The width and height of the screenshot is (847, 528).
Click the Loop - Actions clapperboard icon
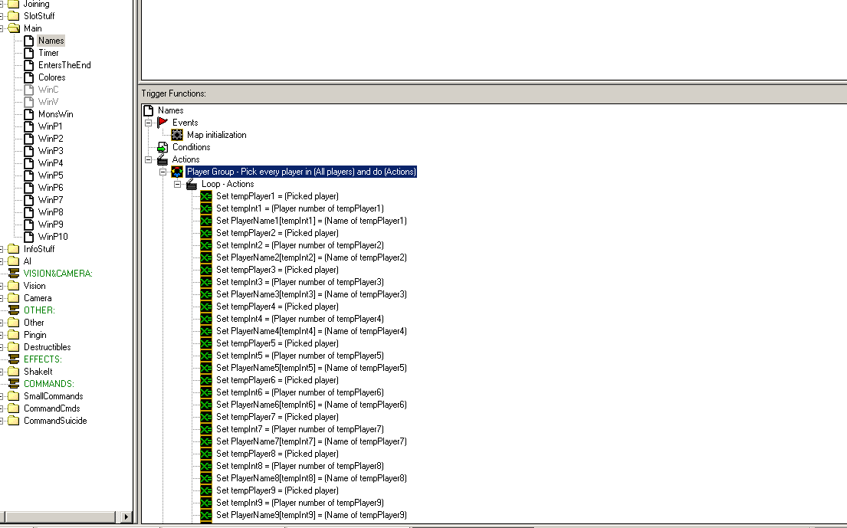(x=192, y=184)
